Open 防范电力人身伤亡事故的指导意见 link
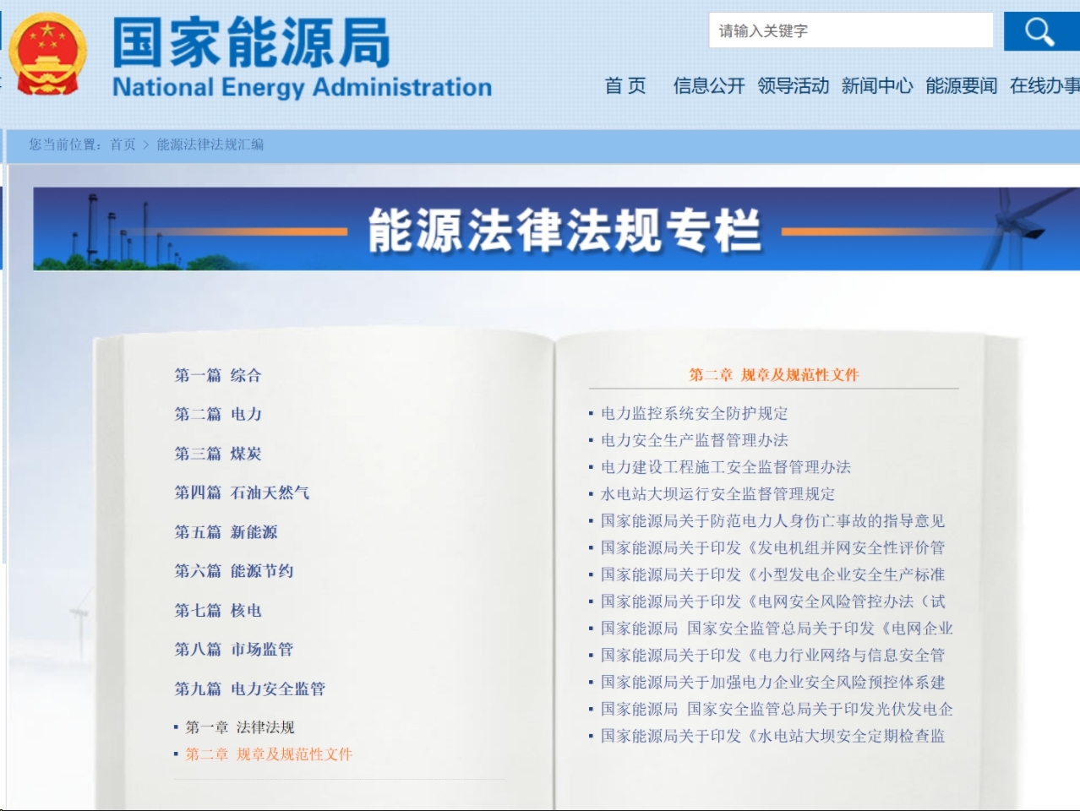The image size is (1080, 811). (772, 521)
